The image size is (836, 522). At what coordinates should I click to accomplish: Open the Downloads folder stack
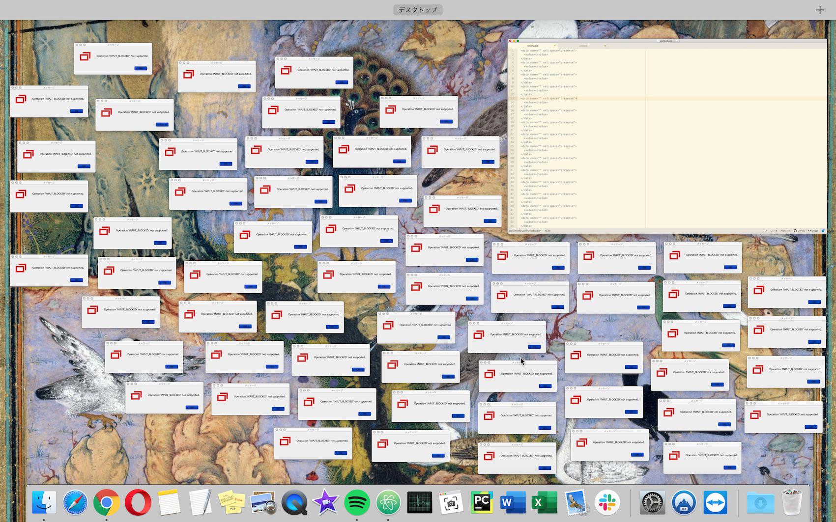(761, 502)
